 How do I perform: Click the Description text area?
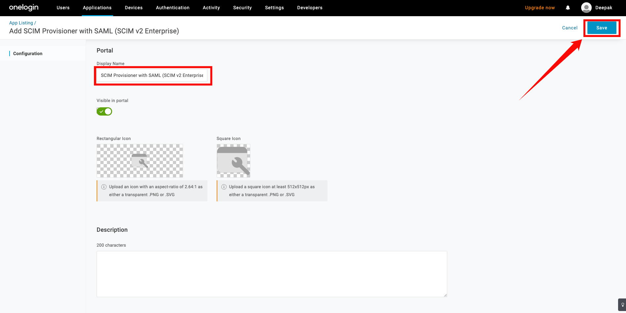(x=272, y=274)
